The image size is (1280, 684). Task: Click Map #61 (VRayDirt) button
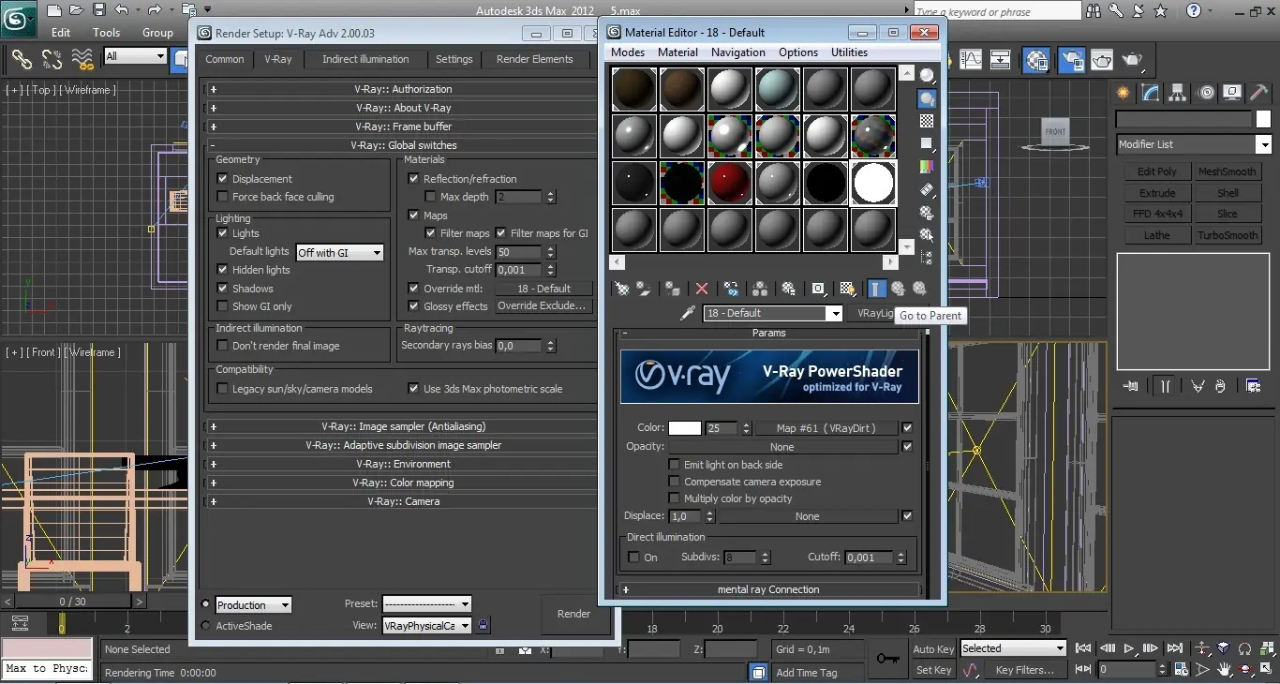click(x=826, y=428)
